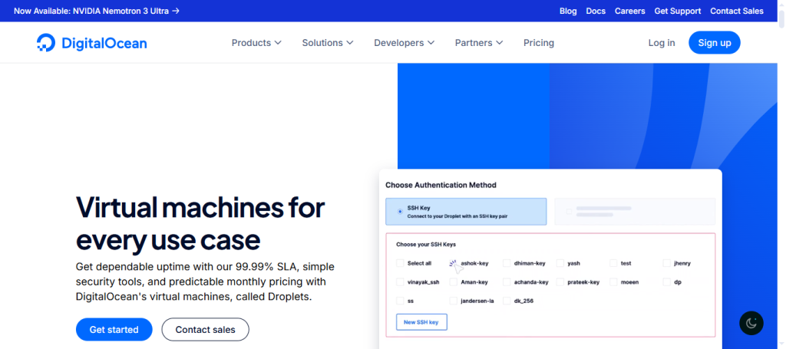Check the jandersen-la checkbox
The height and width of the screenshot is (349, 786).
(453, 301)
